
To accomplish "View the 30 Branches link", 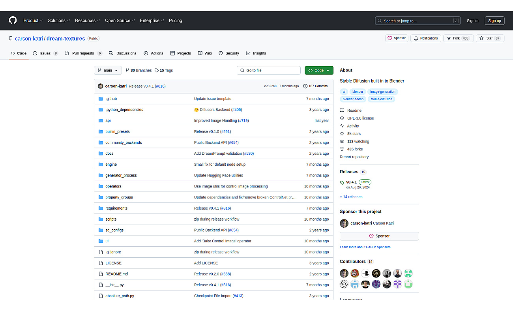I will [x=139, y=70].
